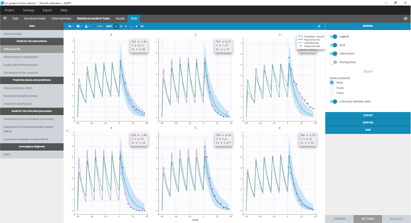This screenshot has width=411, height=223.
Task: Open Observations vs predictions plot
Action: [x=32, y=57]
